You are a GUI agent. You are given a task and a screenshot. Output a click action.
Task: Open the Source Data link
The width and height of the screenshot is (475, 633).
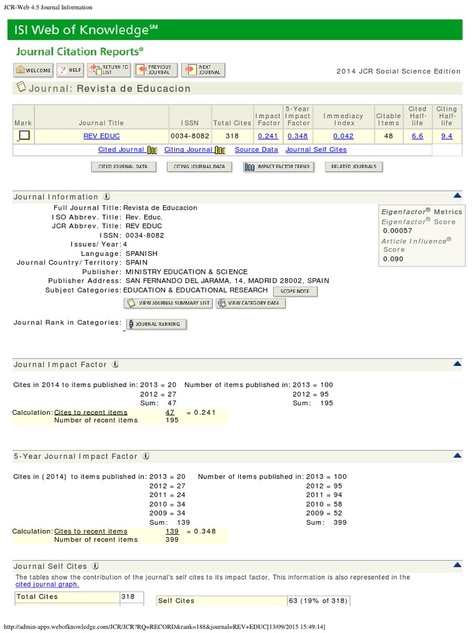point(257,150)
